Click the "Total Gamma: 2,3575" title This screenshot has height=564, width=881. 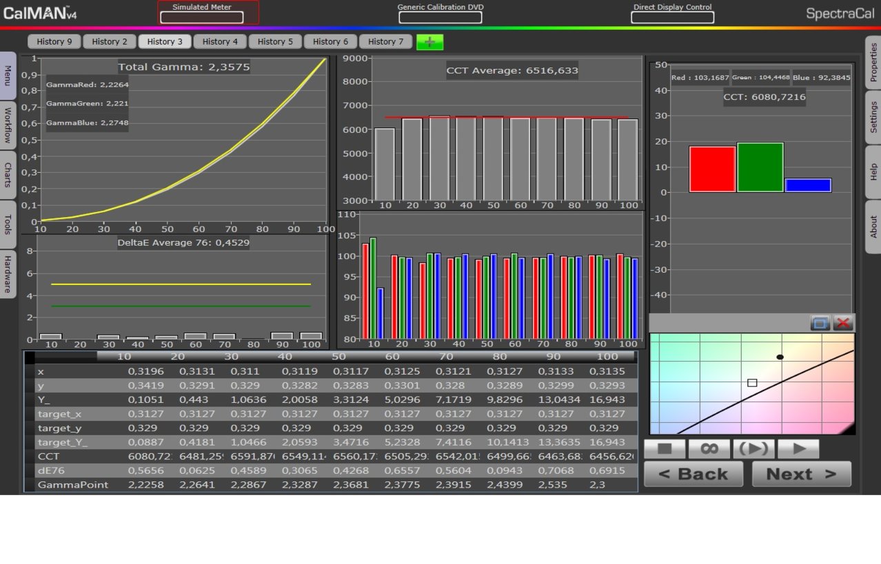click(x=184, y=67)
